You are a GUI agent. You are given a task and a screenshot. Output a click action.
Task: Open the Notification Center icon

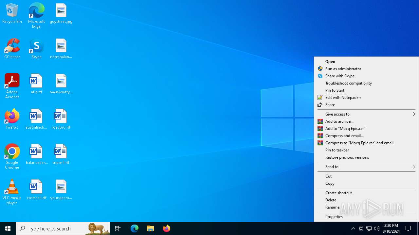tap(408, 228)
